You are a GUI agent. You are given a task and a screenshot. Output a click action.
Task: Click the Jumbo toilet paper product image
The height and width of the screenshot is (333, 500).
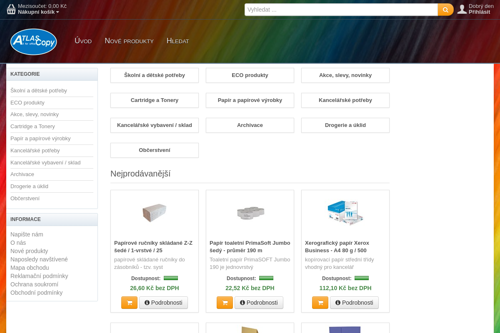250,213
